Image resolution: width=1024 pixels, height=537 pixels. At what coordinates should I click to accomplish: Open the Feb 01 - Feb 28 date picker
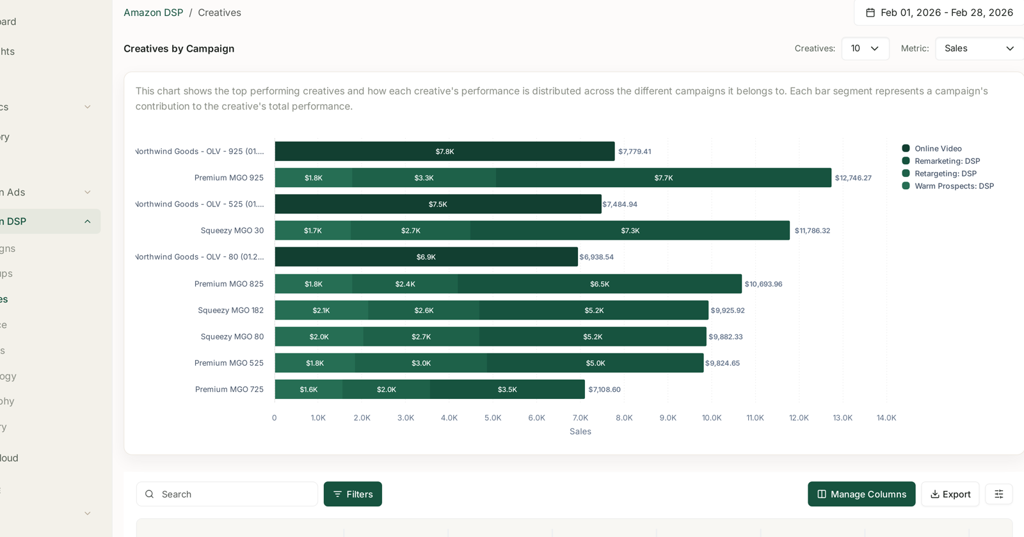[x=940, y=13]
